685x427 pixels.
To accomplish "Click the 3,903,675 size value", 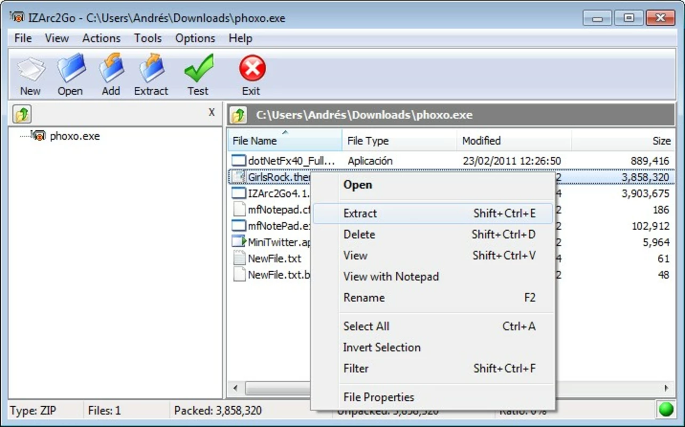I will [x=645, y=193].
